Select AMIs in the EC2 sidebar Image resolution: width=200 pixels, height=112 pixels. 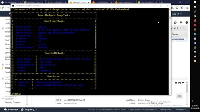(7, 68)
